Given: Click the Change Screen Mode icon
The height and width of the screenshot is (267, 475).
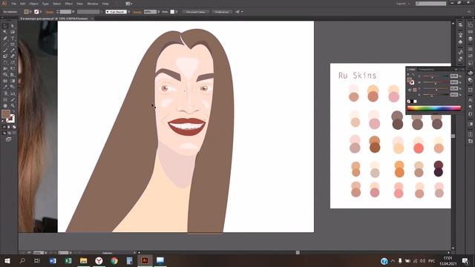Looking at the screenshot, I should 8,139.
